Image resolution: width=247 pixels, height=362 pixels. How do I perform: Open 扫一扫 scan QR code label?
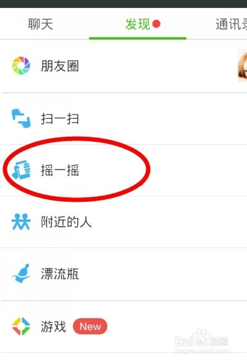(60, 119)
